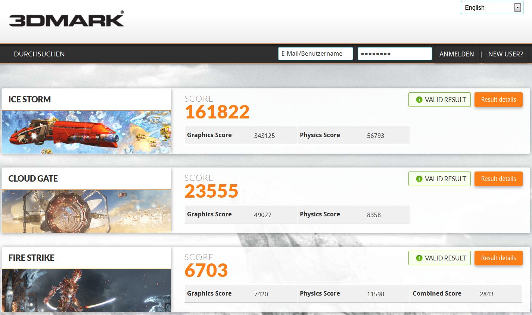The image size is (532, 315).
Task: Click the ANMELDEN login button
Action: click(457, 54)
